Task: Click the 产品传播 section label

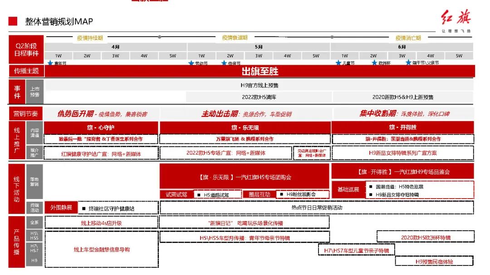Action: click(17, 242)
